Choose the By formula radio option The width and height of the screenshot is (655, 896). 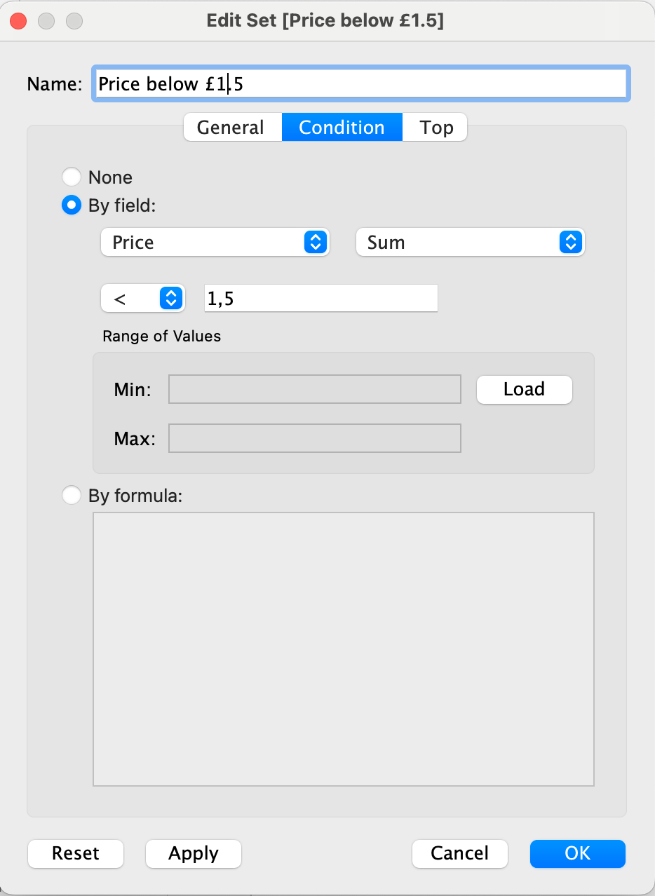72,496
